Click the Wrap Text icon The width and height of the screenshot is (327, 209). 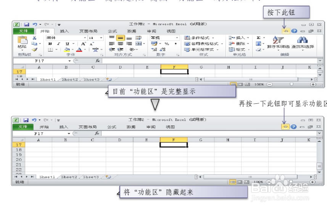point(138,38)
